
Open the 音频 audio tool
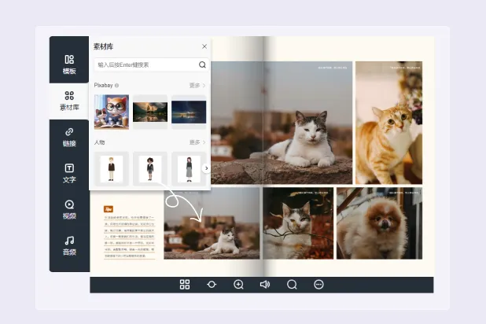69,246
